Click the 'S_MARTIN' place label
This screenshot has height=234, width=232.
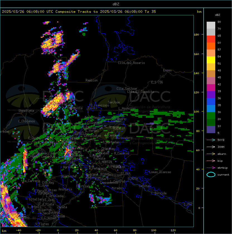(x=105, y=162)
